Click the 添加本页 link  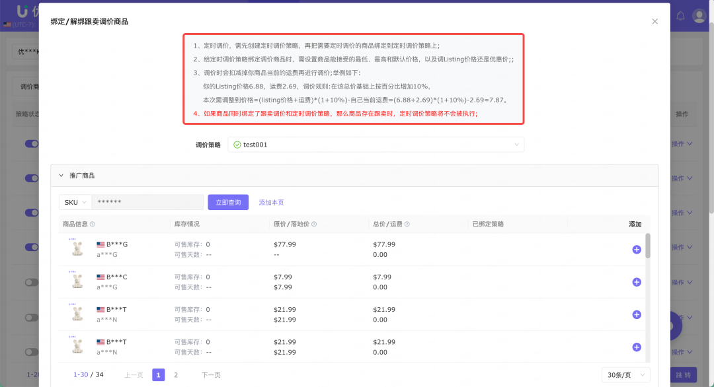[x=271, y=201]
